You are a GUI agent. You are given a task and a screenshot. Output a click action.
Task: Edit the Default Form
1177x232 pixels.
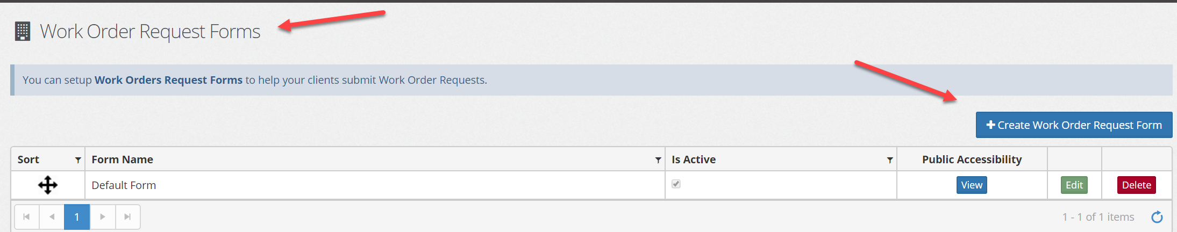pos(1074,185)
